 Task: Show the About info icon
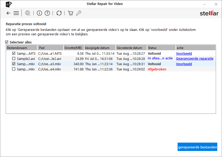[x=39, y=13]
